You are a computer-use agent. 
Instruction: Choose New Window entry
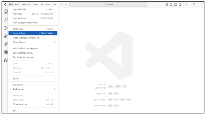[x=33, y=18]
